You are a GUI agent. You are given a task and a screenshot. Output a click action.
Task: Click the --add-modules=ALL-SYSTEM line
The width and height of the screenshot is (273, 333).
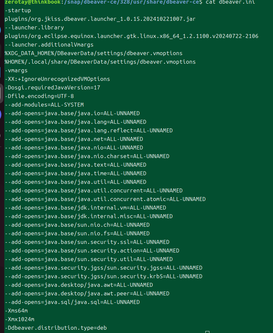44,105
